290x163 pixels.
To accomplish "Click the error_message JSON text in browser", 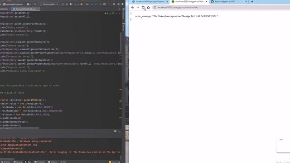I will point(177,16).
